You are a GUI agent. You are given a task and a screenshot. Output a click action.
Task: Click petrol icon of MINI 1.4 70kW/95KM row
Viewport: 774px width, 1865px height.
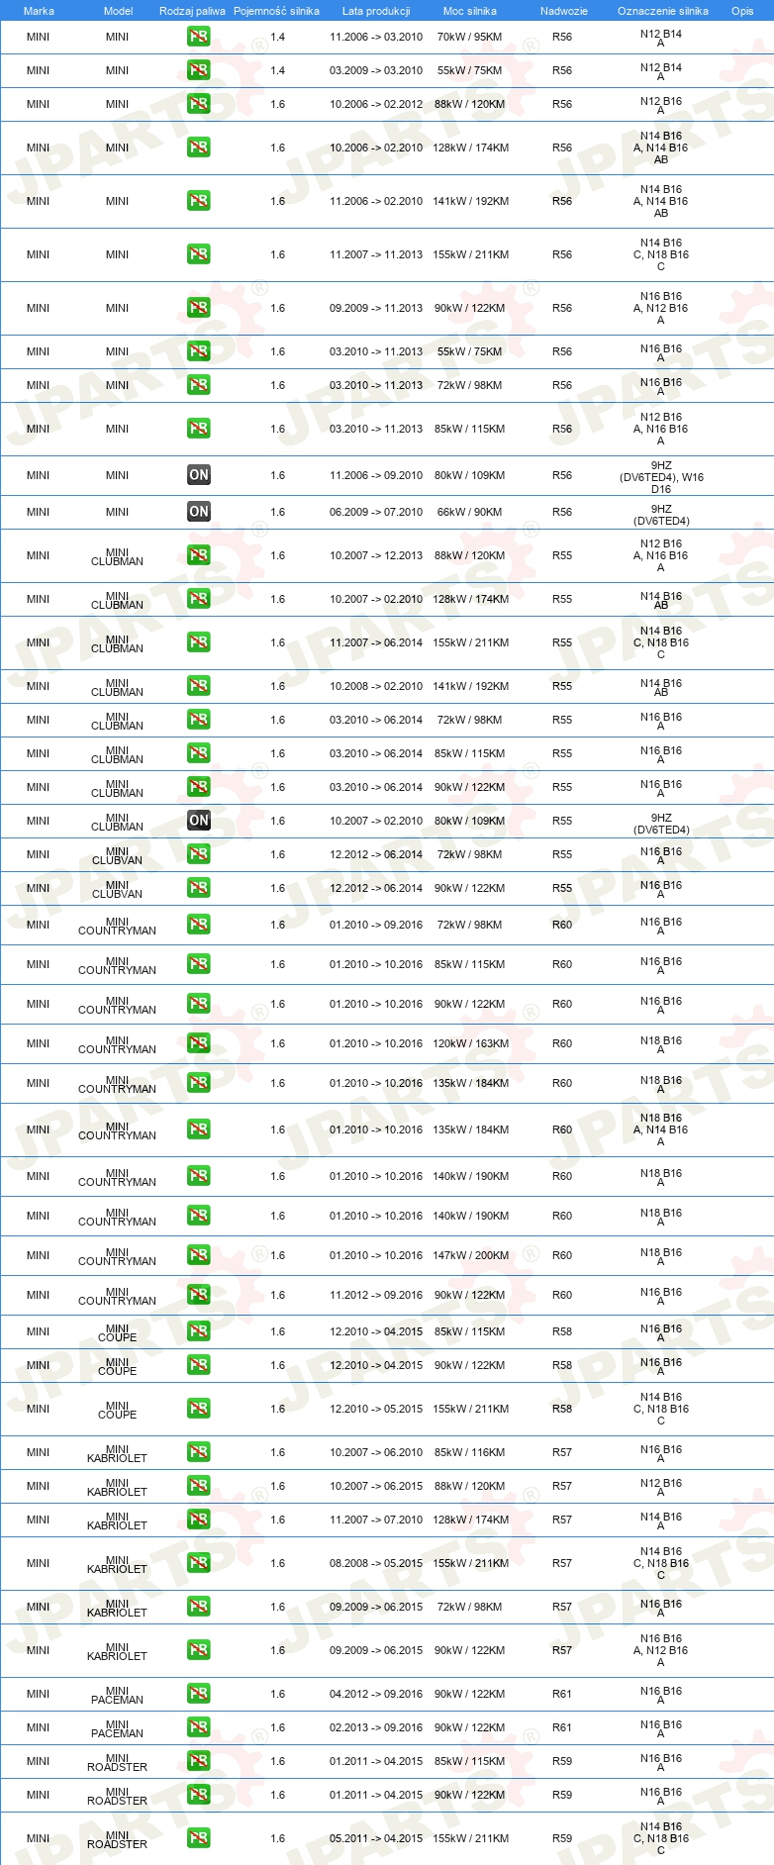199,37
